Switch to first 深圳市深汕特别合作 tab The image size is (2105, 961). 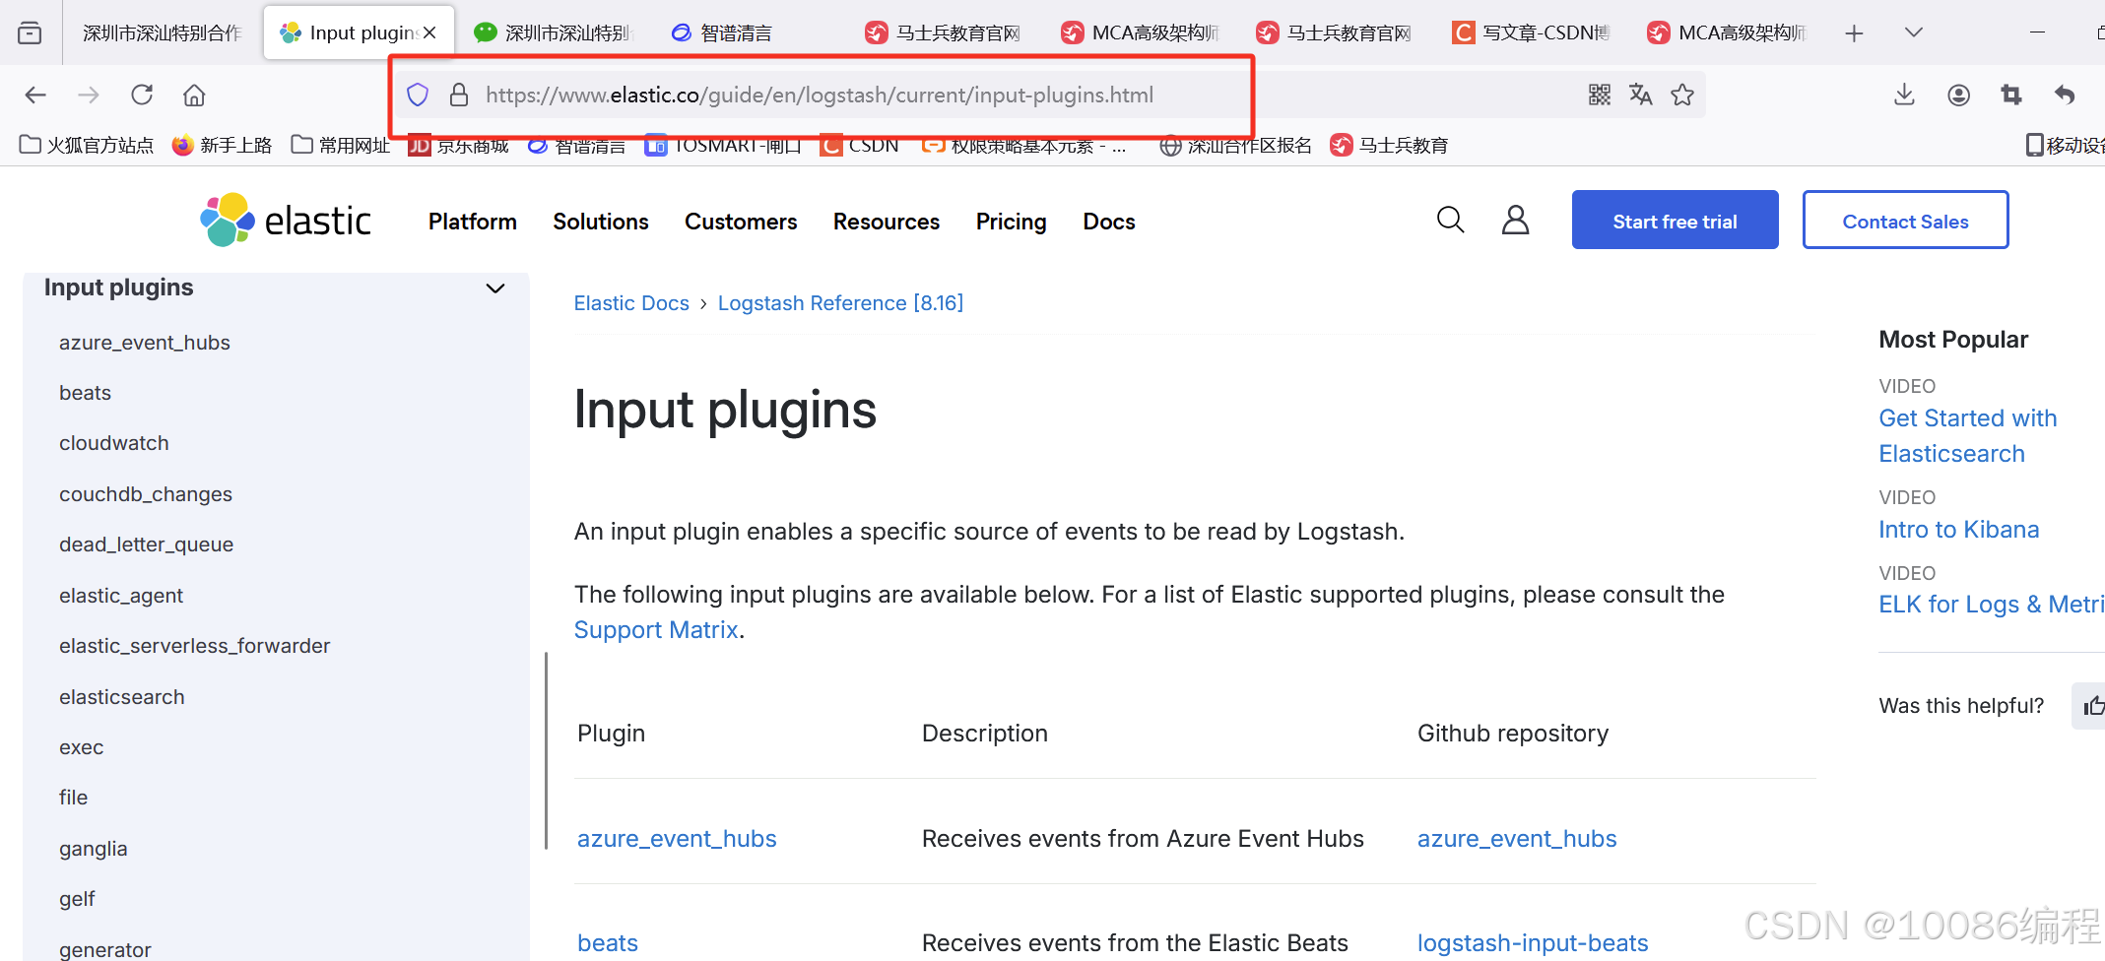pyautogui.click(x=162, y=32)
